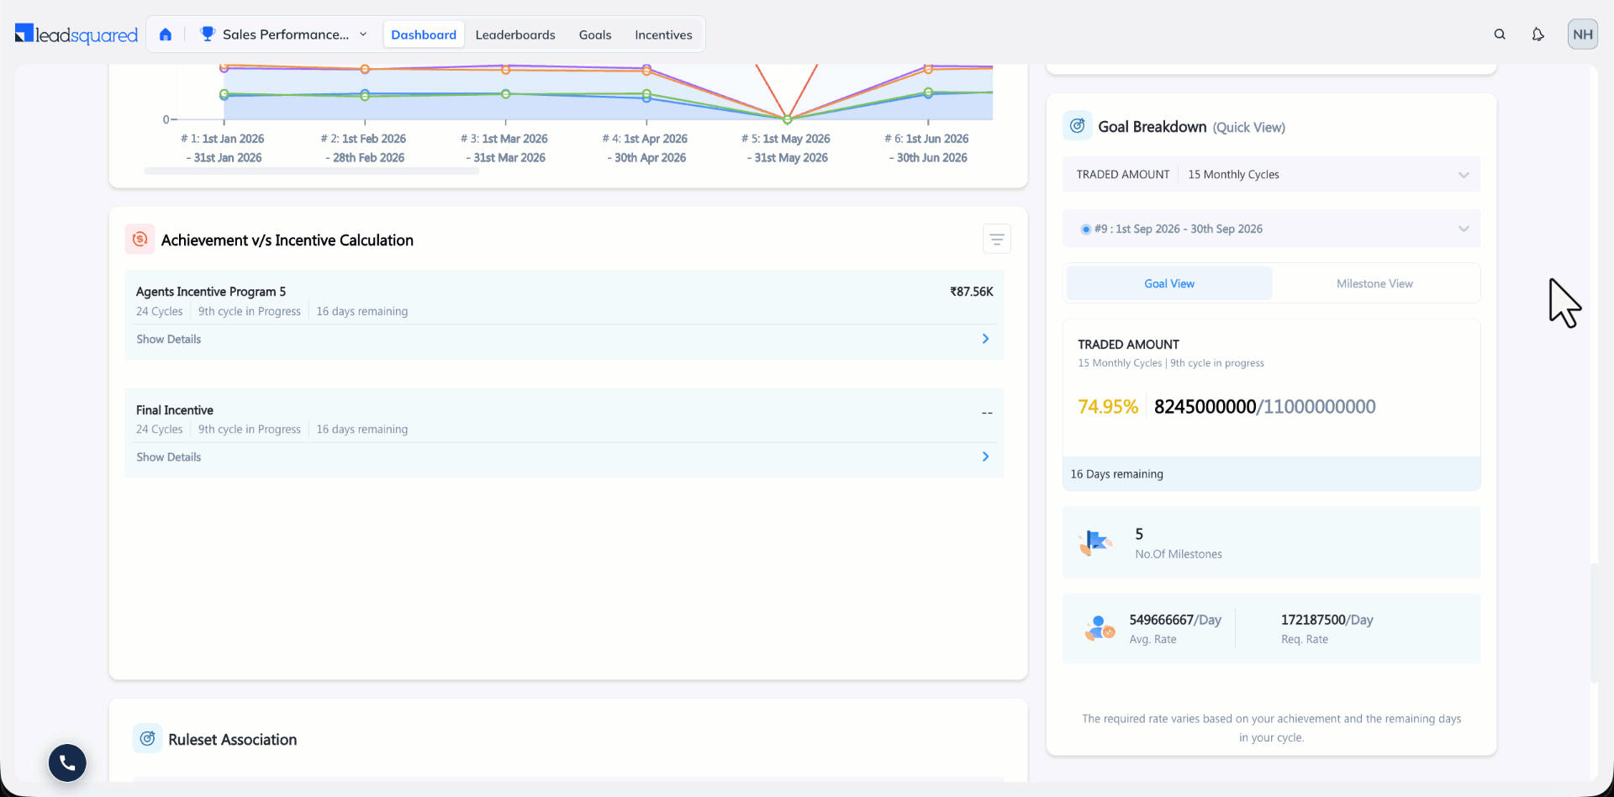
Task: Click the Agents Incentive Program 5 title
Action: pyautogui.click(x=211, y=292)
